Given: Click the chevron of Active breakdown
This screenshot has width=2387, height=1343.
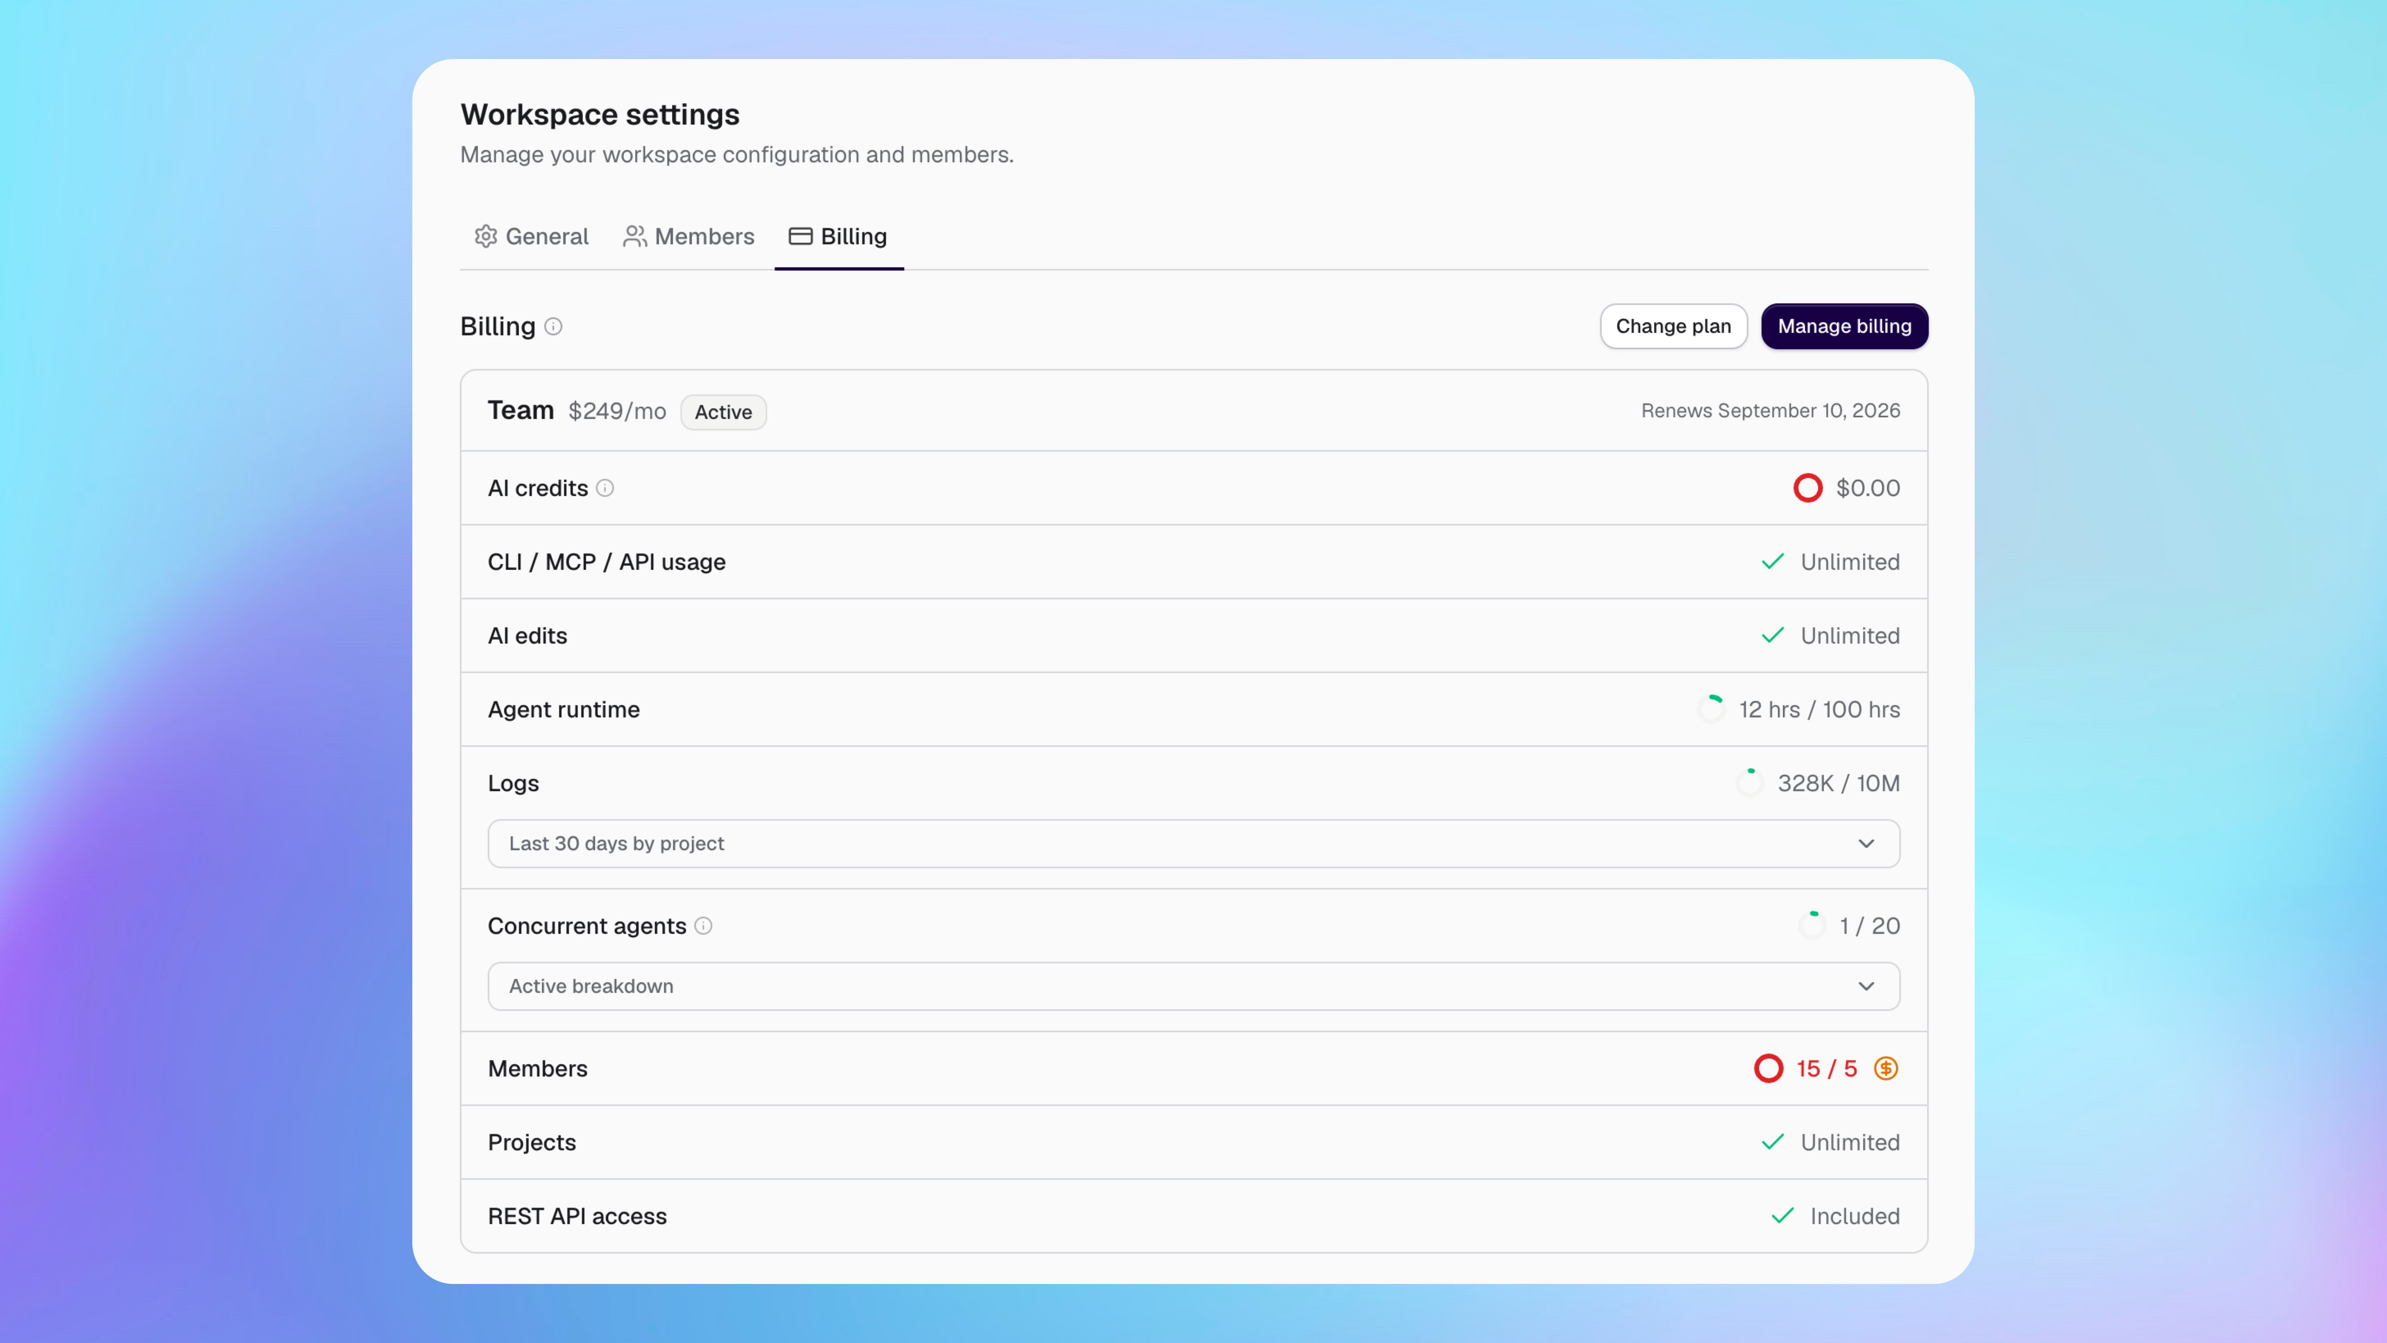Looking at the screenshot, I should click(x=1866, y=986).
